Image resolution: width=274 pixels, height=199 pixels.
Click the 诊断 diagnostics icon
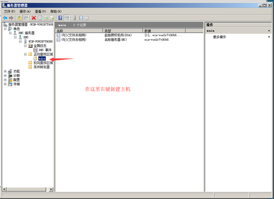click(x=10, y=76)
